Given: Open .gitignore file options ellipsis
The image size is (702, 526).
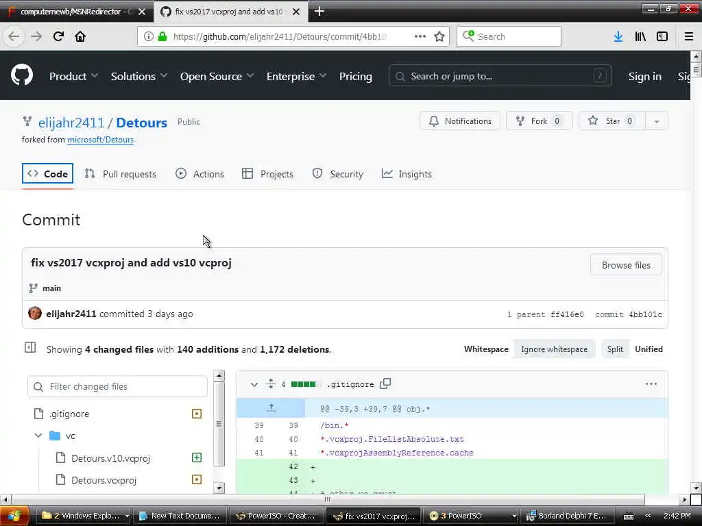Looking at the screenshot, I should (651, 384).
